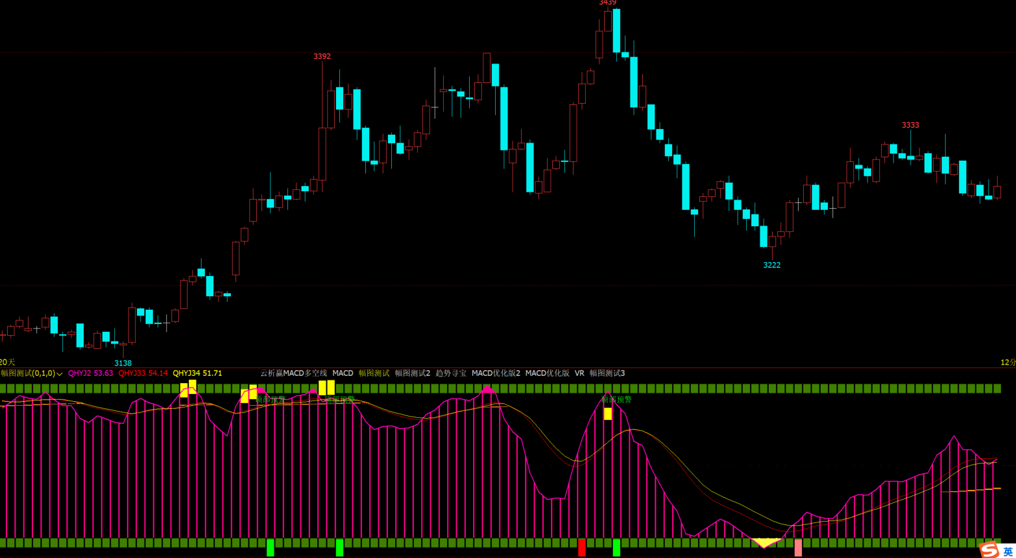Expand the 幅图测试(0,1,0) parameter dropdown arrow
The image size is (1016, 558).
(60, 374)
